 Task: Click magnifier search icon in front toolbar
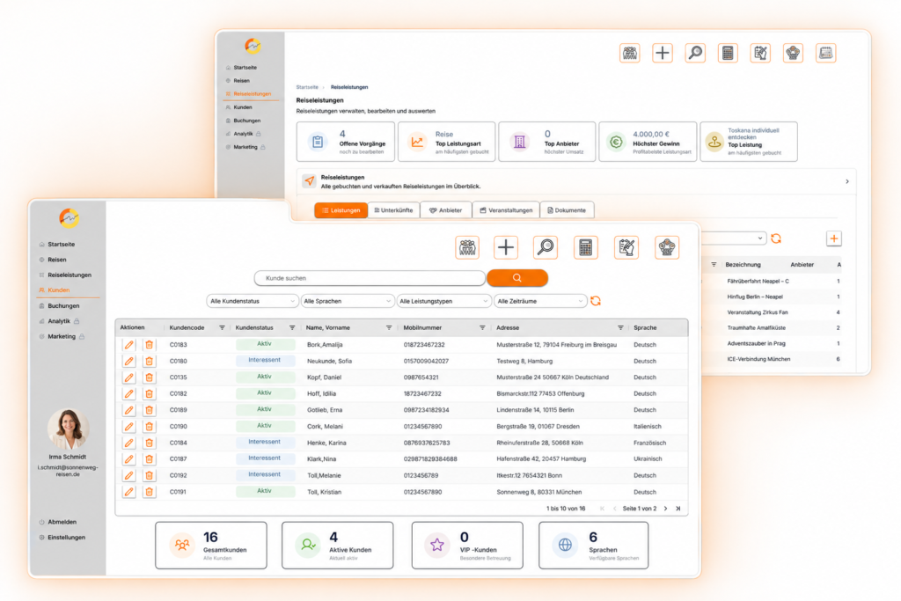point(546,247)
